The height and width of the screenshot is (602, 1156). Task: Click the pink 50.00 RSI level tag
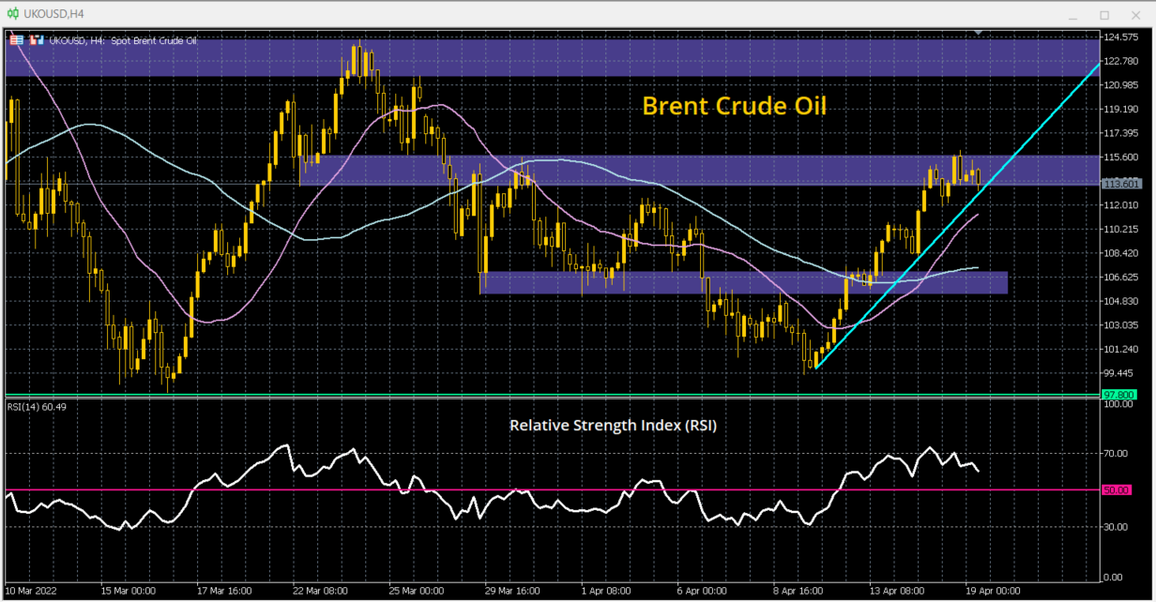pos(1118,489)
